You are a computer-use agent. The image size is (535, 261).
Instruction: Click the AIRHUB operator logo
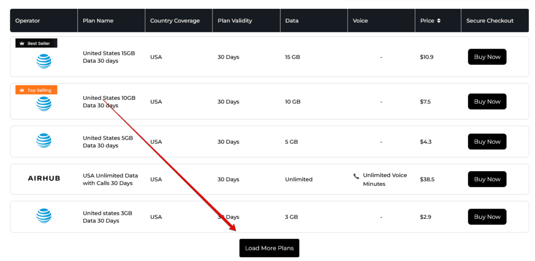point(44,179)
